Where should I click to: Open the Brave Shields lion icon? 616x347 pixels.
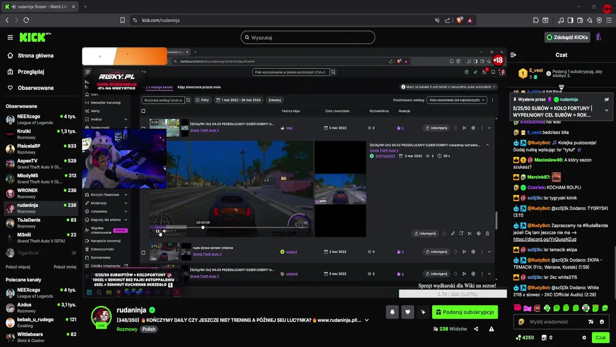point(459,20)
